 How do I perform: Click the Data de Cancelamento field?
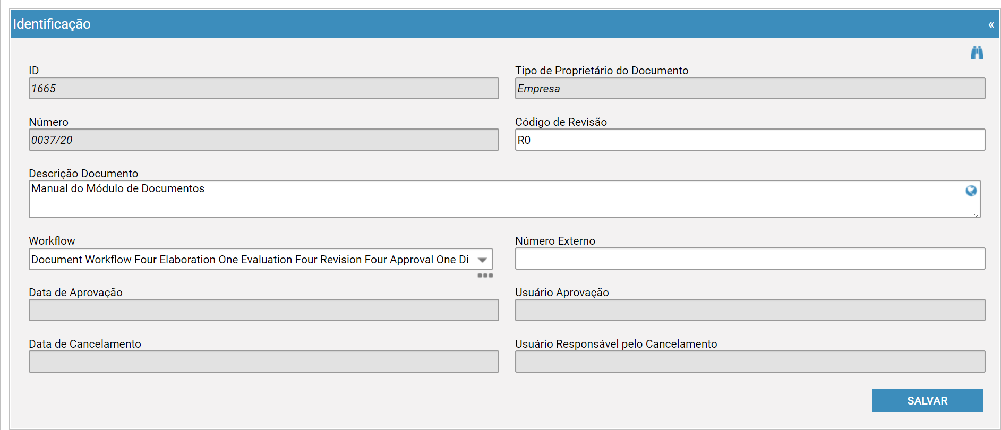[263, 362]
